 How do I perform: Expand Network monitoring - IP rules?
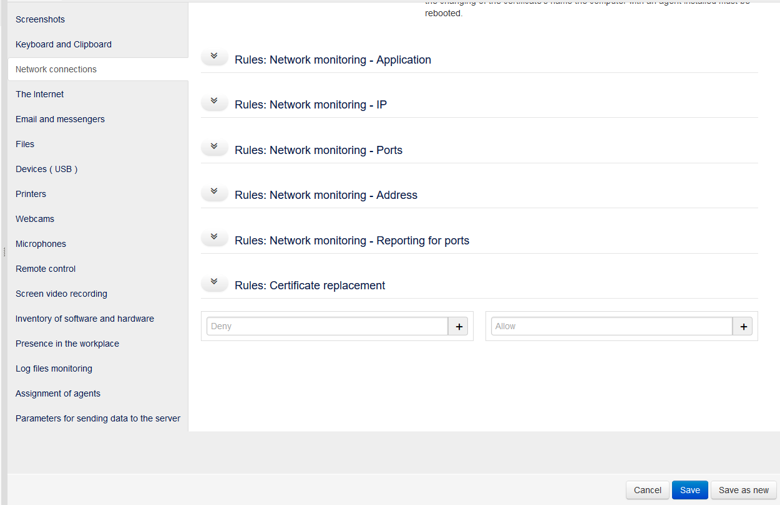click(214, 102)
